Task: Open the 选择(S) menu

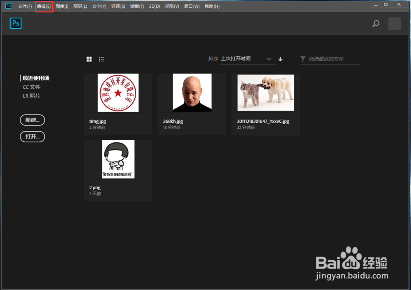Action: click(x=118, y=6)
